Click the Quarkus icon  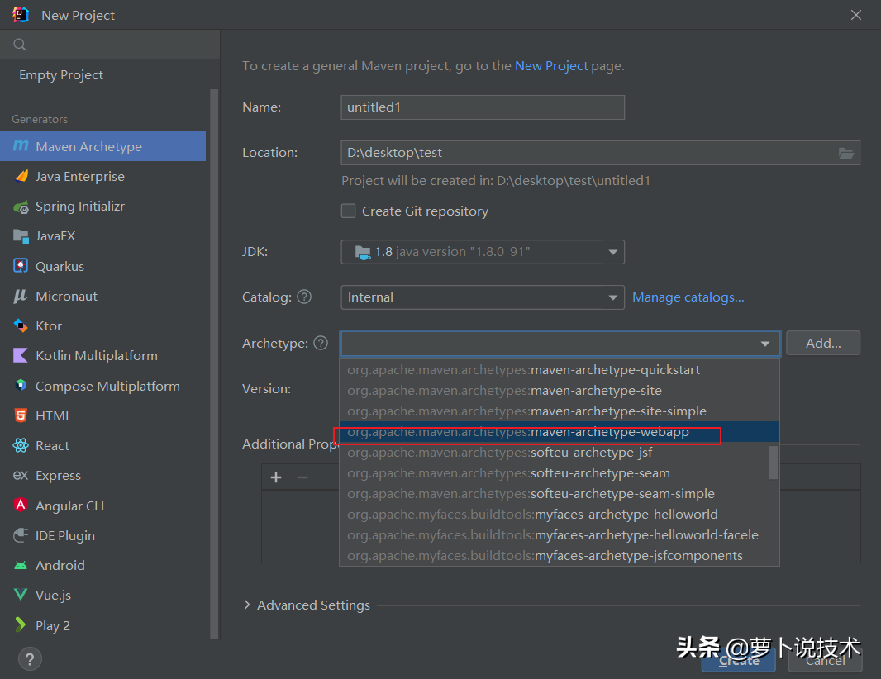tap(21, 266)
